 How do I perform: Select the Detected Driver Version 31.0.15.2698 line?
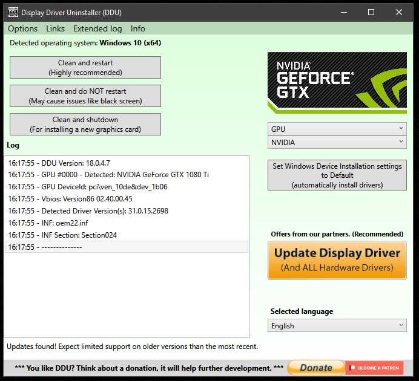(127, 211)
